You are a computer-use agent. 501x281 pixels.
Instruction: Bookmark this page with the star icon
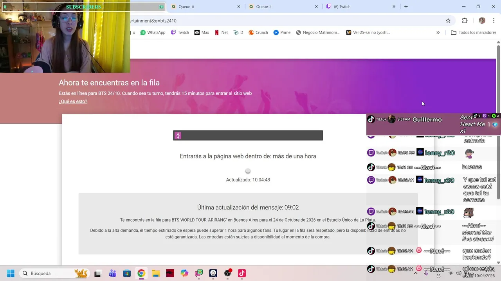click(448, 21)
